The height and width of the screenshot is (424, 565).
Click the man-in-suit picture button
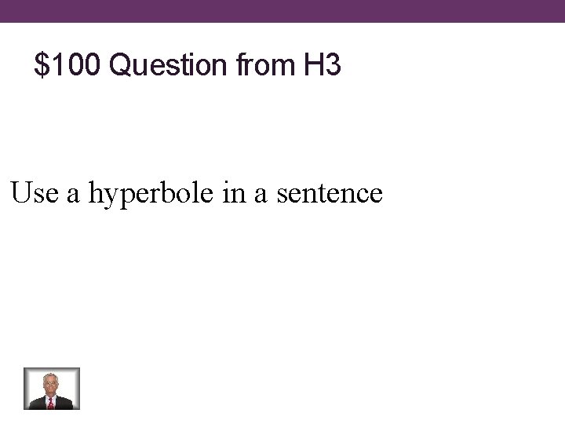(52, 389)
